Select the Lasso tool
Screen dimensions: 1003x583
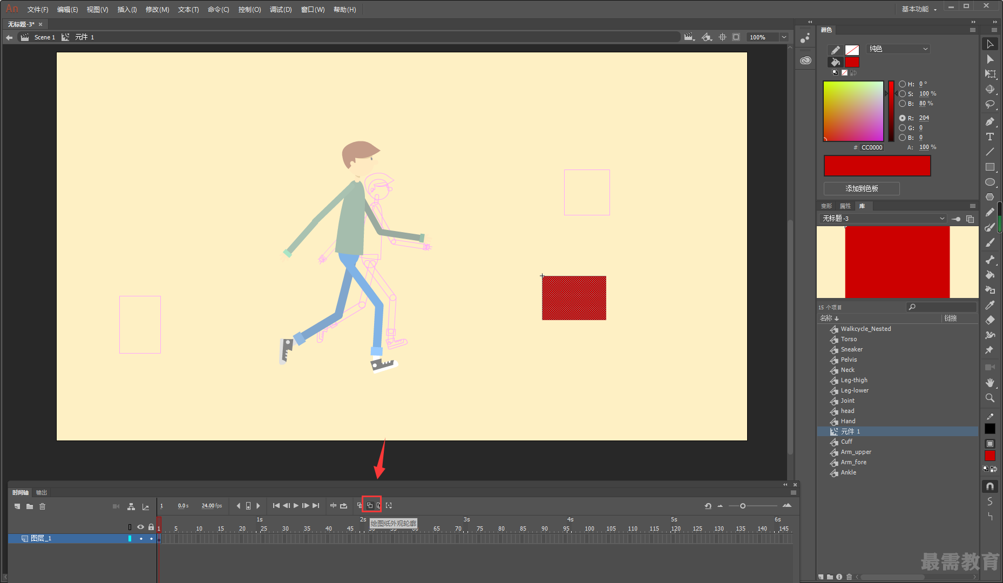click(x=990, y=105)
